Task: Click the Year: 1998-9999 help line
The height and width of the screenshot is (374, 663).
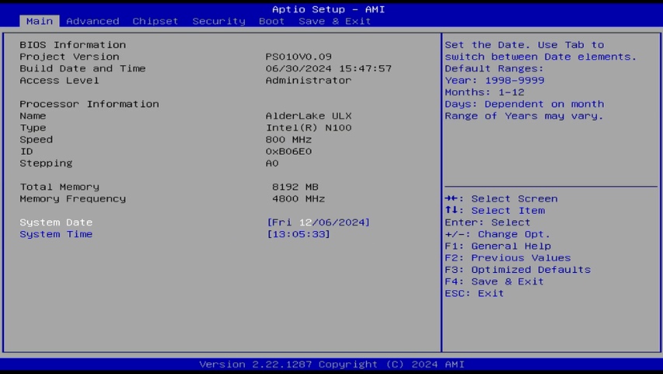Action: click(x=494, y=80)
